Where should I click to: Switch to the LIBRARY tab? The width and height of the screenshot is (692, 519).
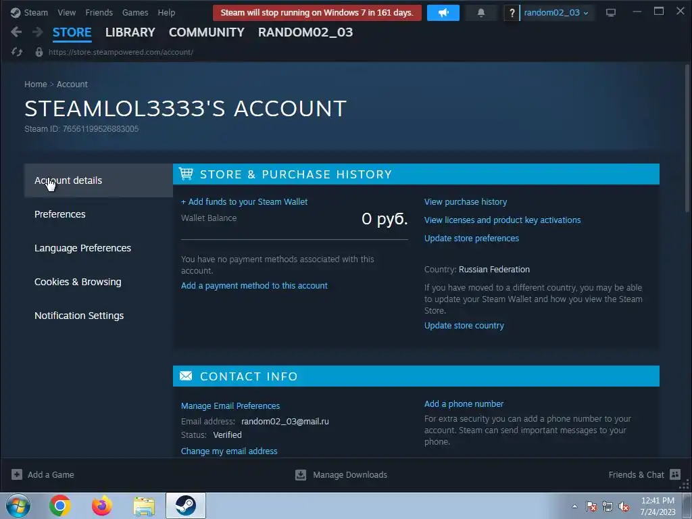[130, 32]
